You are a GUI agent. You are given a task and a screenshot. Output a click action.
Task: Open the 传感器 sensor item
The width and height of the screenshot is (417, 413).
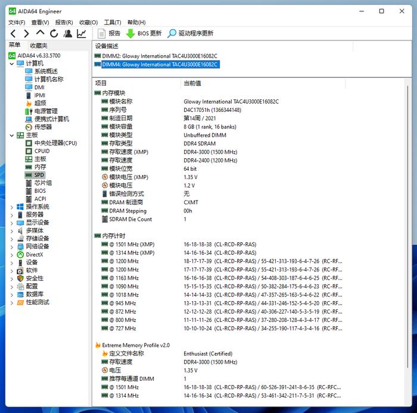pyautogui.click(x=39, y=127)
